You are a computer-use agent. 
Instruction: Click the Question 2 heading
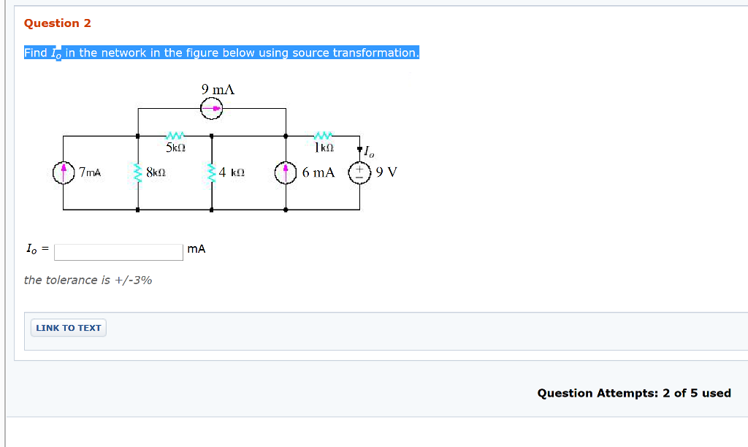pyautogui.click(x=57, y=23)
